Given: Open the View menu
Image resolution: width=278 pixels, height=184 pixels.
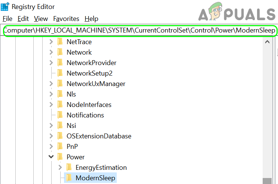Looking at the screenshot, I should coord(41,19).
